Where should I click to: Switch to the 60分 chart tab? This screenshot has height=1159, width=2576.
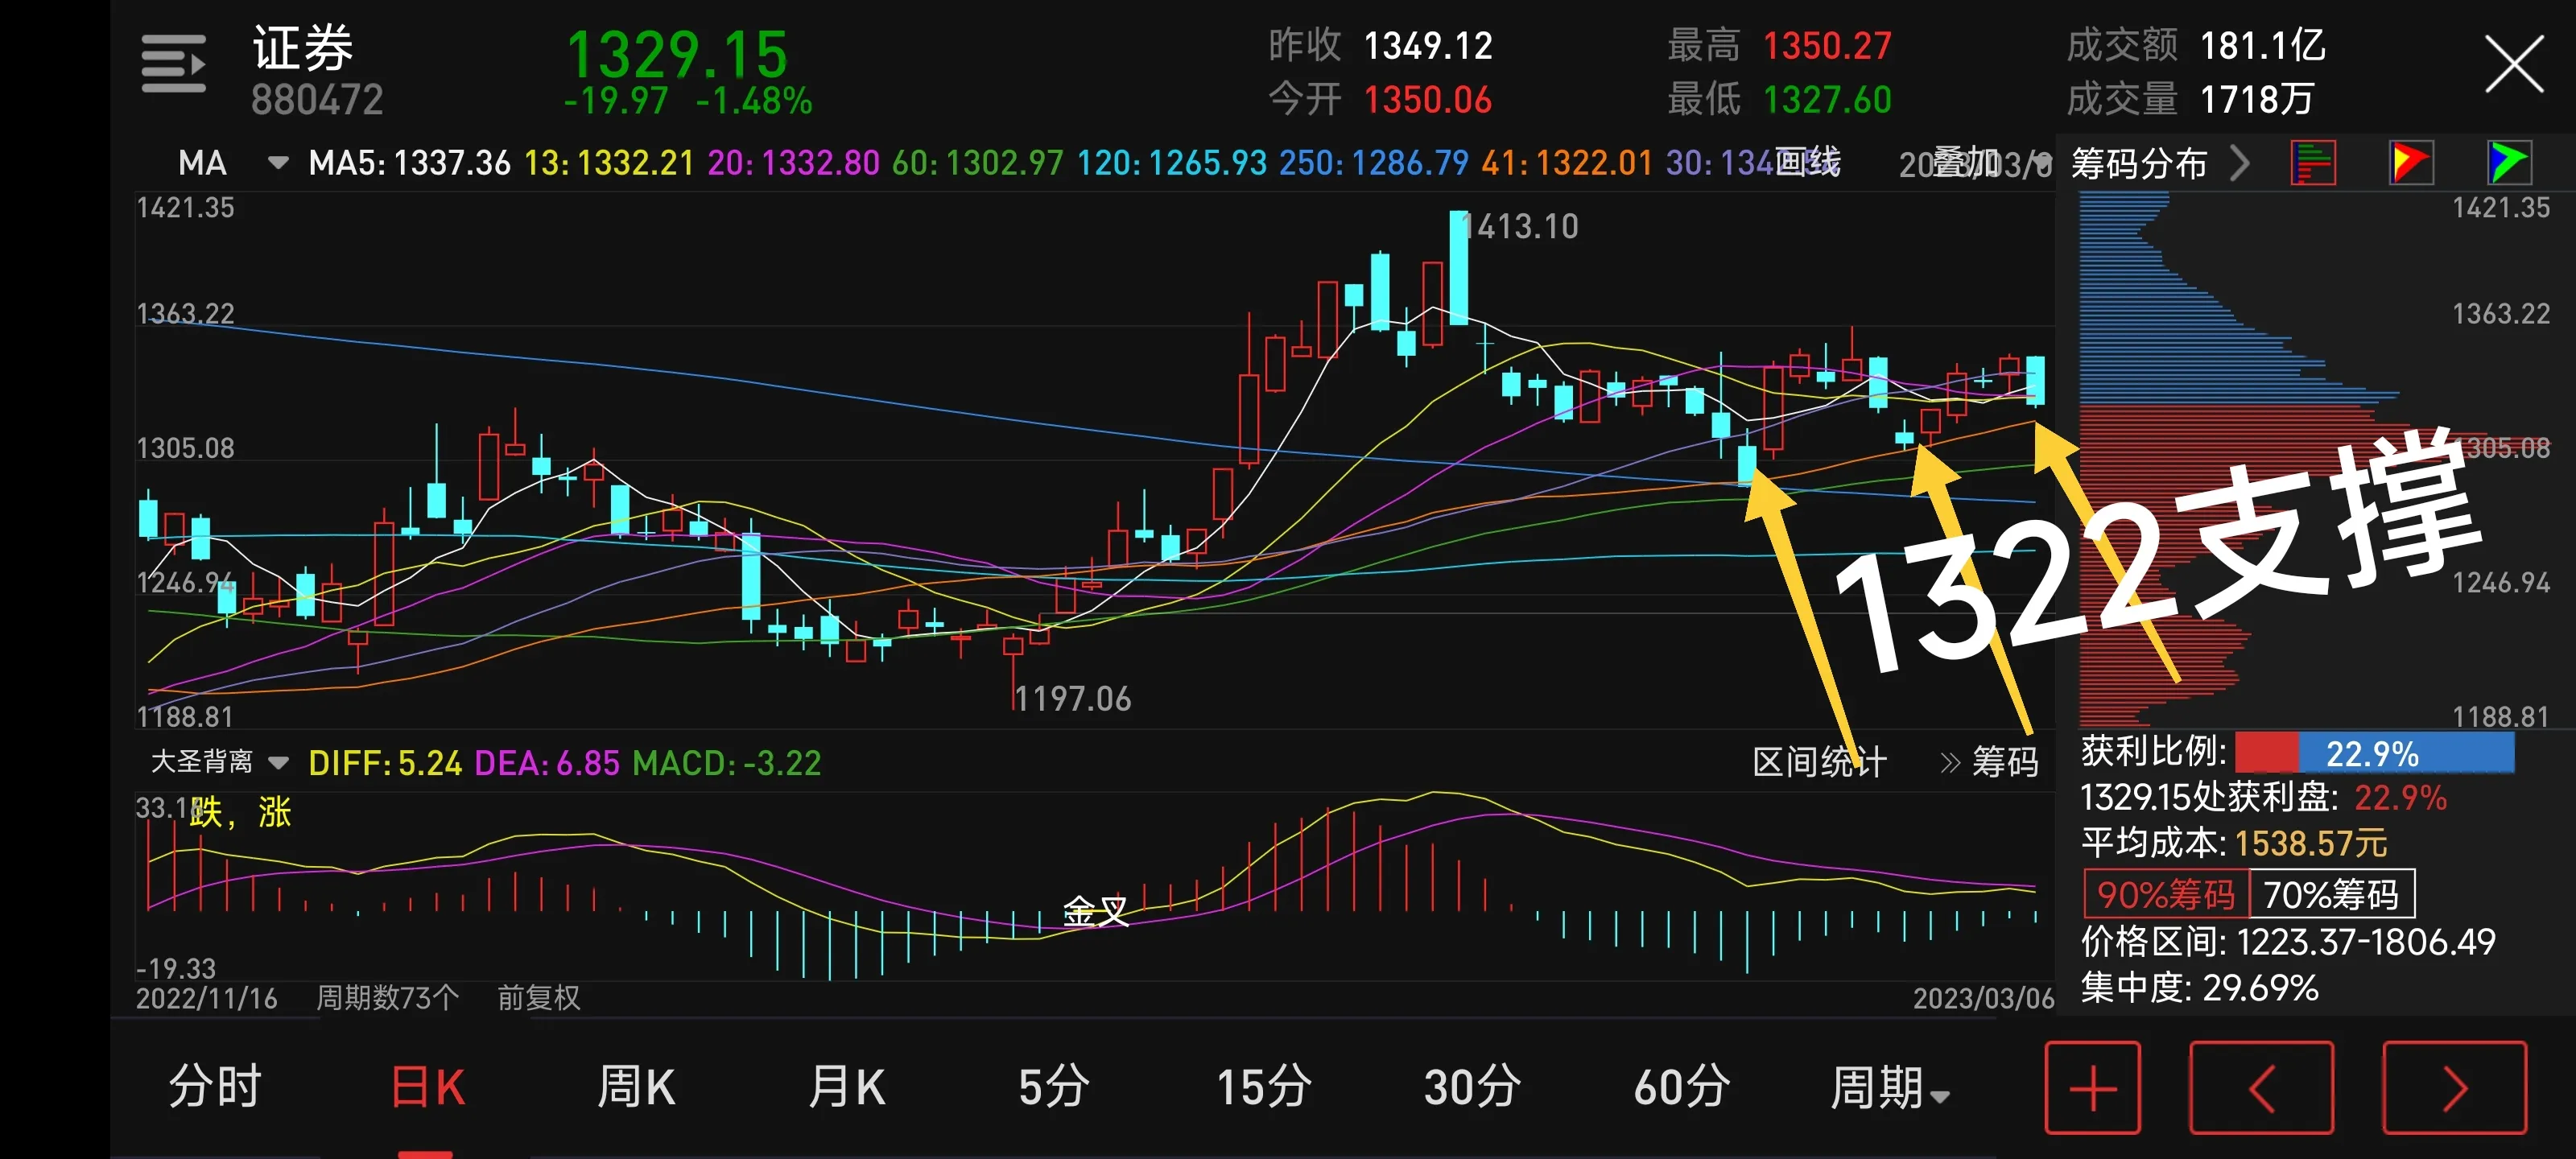tap(1682, 1087)
